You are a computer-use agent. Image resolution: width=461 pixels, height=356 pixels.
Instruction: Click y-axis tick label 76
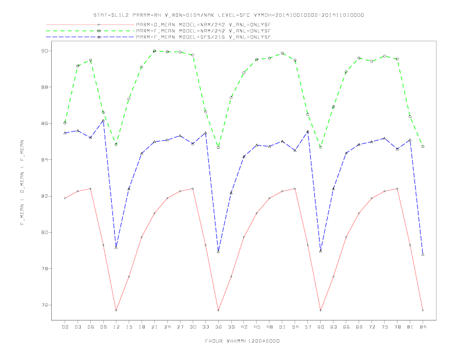click(x=44, y=305)
